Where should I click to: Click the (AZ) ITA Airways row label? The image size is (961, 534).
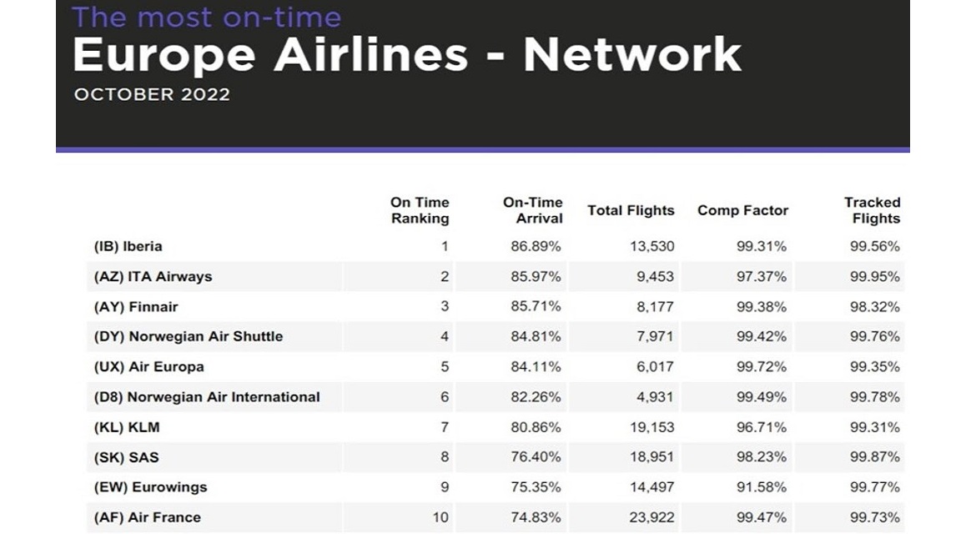(x=153, y=276)
